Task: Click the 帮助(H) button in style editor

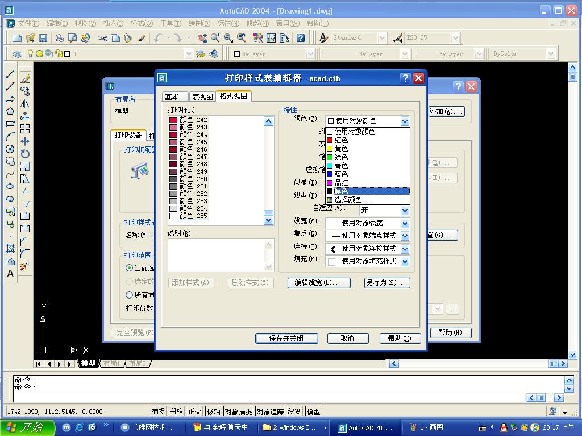Action: tap(400, 338)
